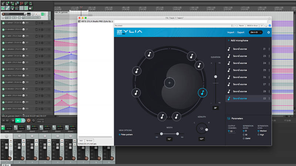Click the Param button in FX window

[242, 26]
